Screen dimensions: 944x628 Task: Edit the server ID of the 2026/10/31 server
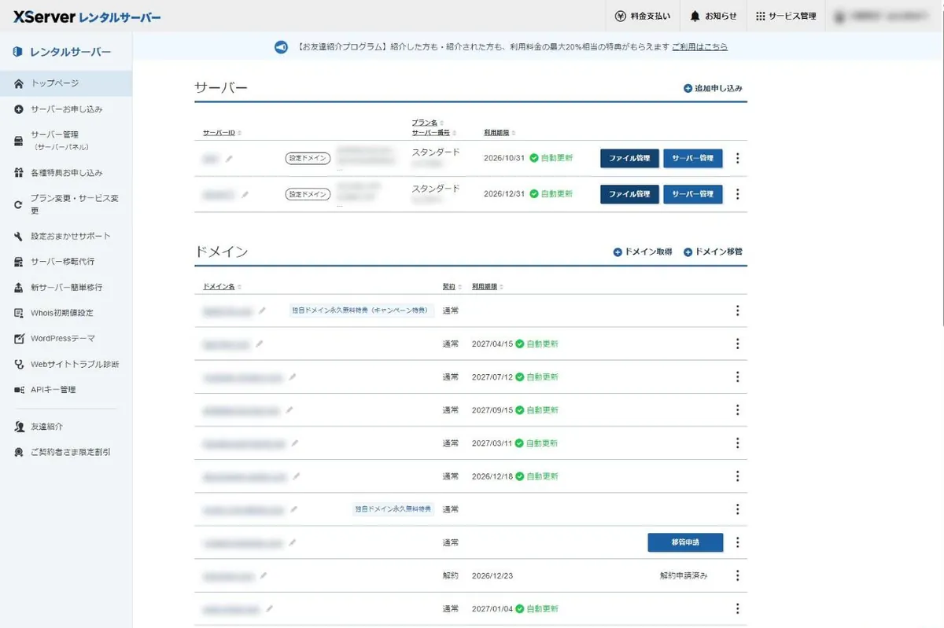(x=230, y=159)
